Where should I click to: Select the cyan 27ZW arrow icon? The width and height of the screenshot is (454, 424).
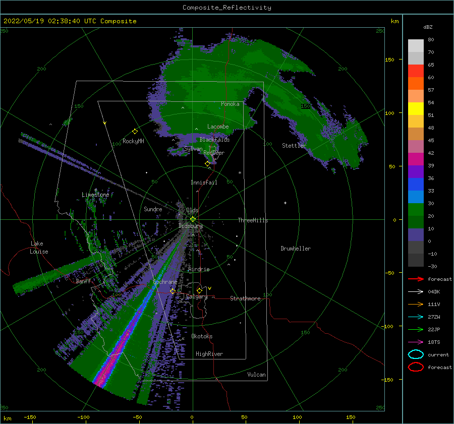tap(416, 317)
